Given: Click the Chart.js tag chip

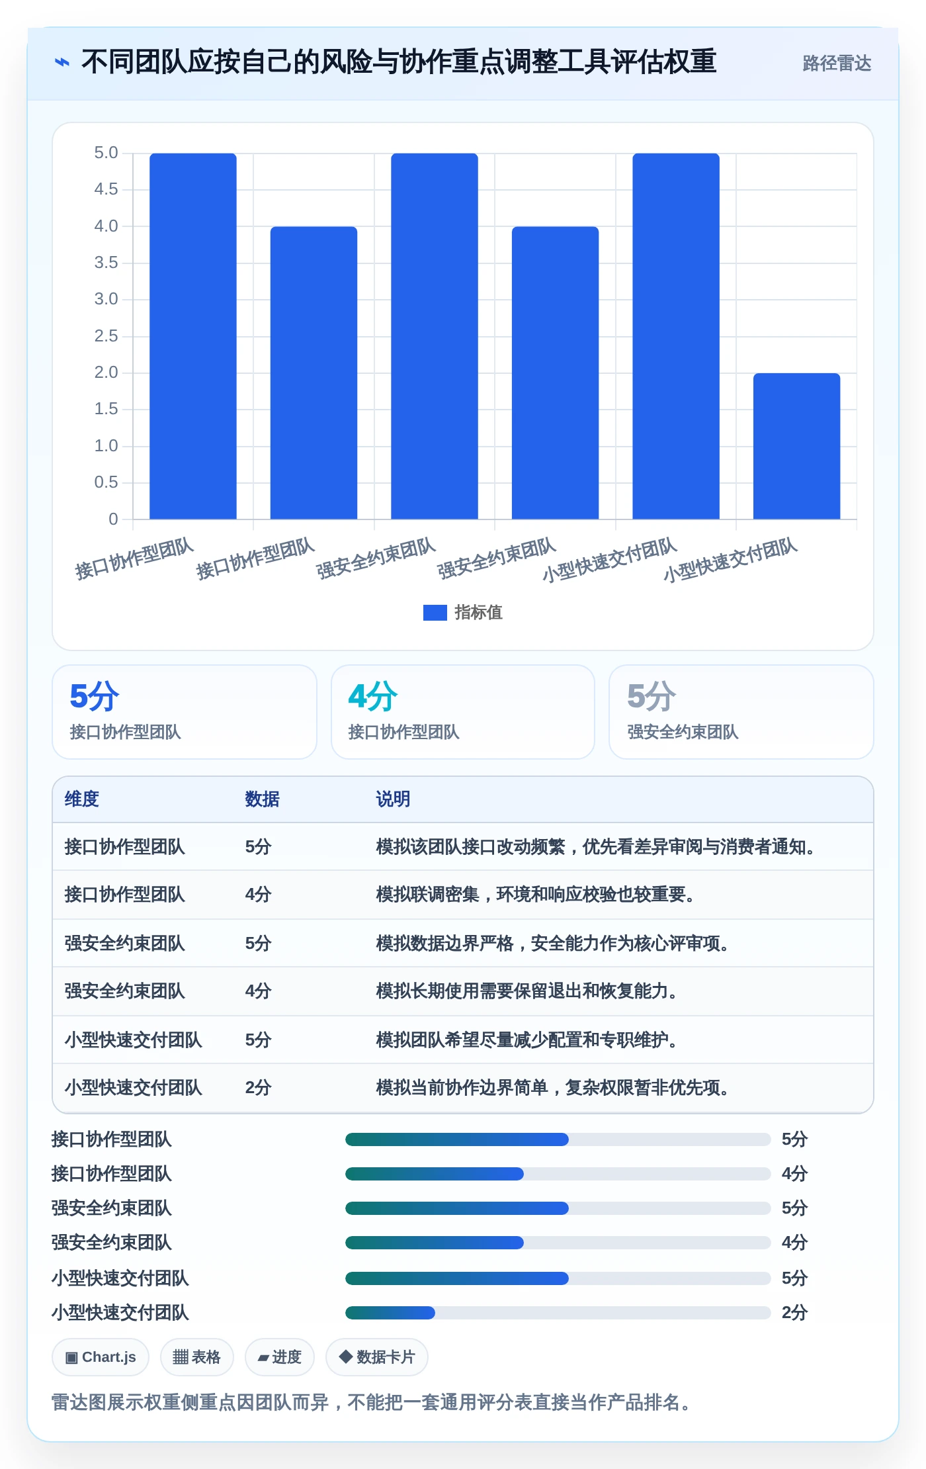Looking at the screenshot, I should coord(101,1357).
